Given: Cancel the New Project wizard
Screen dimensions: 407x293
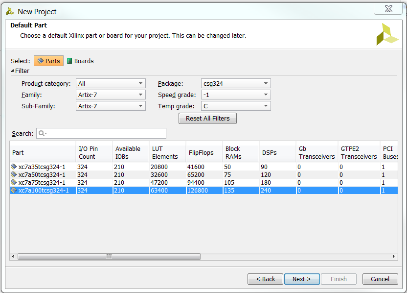Looking at the screenshot, I should pyautogui.click(x=380, y=279).
